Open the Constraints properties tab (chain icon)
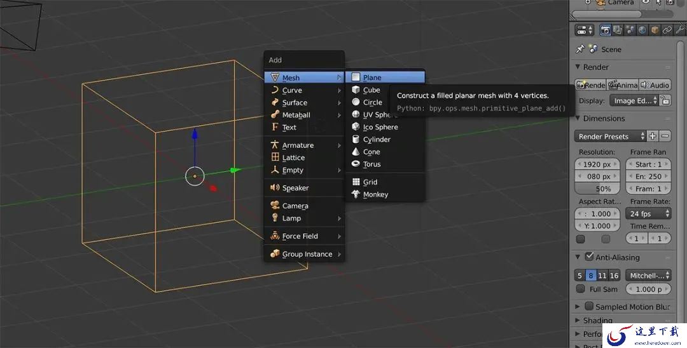Image resolution: width=687 pixels, height=348 pixels. click(x=667, y=30)
